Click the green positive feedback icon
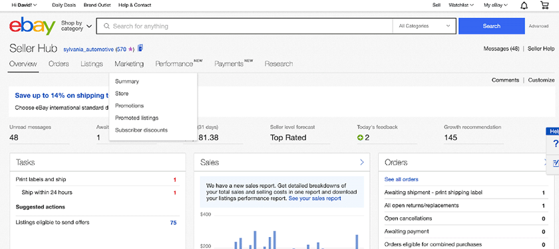 pos(360,137)
